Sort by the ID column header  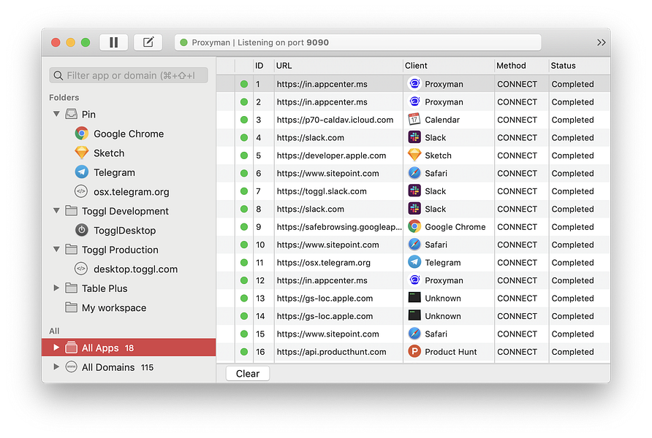tap(259, 66)
